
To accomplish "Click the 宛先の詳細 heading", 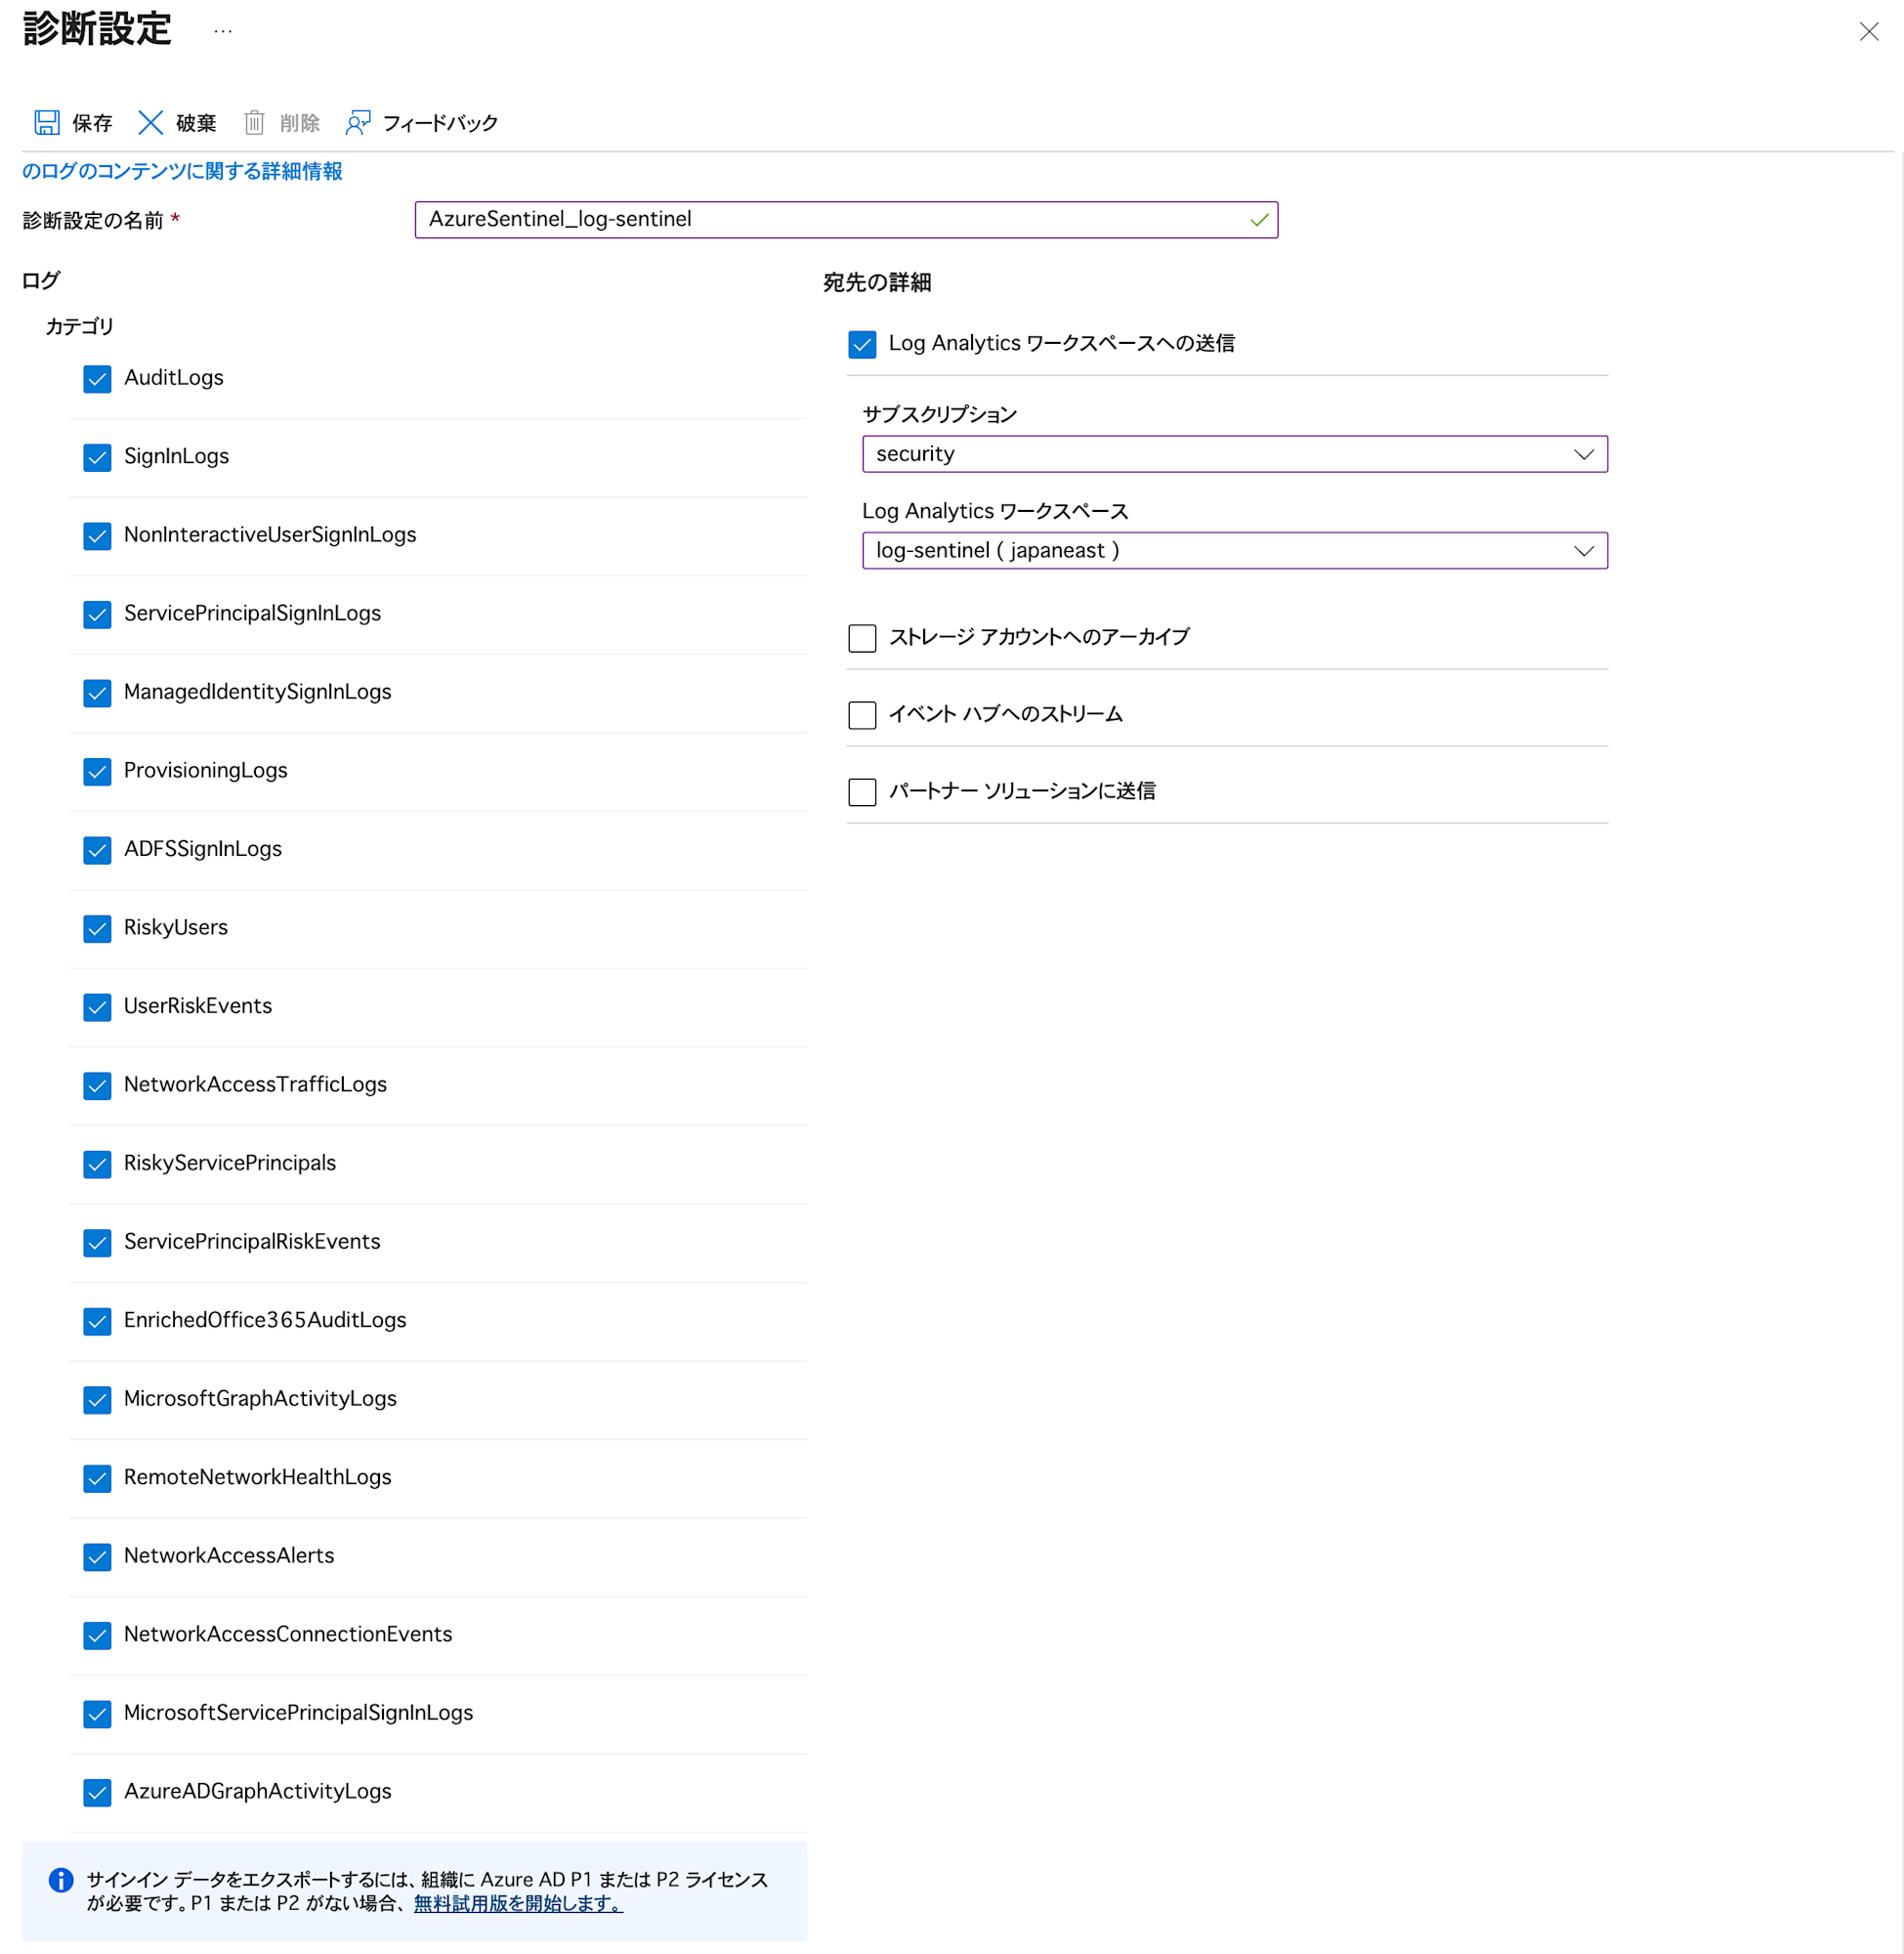I will pos(877,283).
